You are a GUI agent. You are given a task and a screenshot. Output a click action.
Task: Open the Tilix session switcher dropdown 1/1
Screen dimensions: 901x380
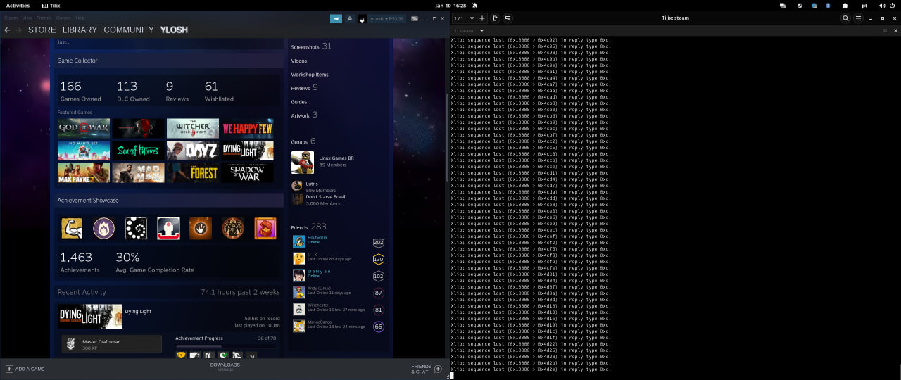point(464,18)
